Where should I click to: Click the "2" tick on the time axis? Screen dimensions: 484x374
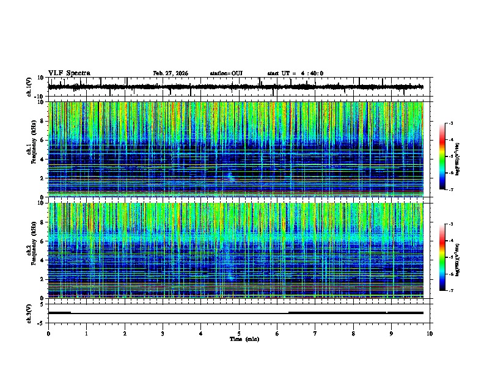click(x=125, y=333)
